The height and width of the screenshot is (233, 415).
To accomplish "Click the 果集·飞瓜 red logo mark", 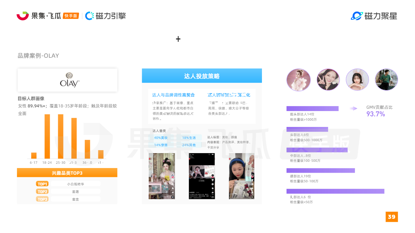I will pyautogui.click(x=23, y=16).
